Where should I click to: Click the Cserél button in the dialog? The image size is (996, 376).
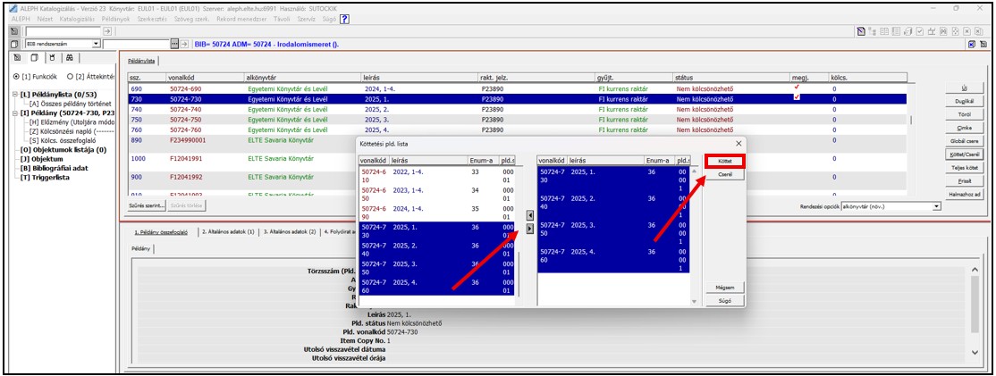(x=725, y=175)
